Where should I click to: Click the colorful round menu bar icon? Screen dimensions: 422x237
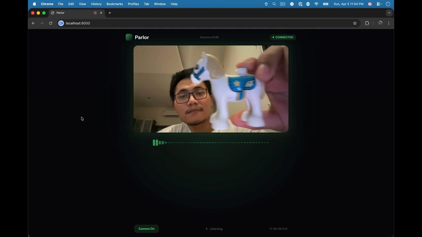pyautogui.click(x=370, y=4)
